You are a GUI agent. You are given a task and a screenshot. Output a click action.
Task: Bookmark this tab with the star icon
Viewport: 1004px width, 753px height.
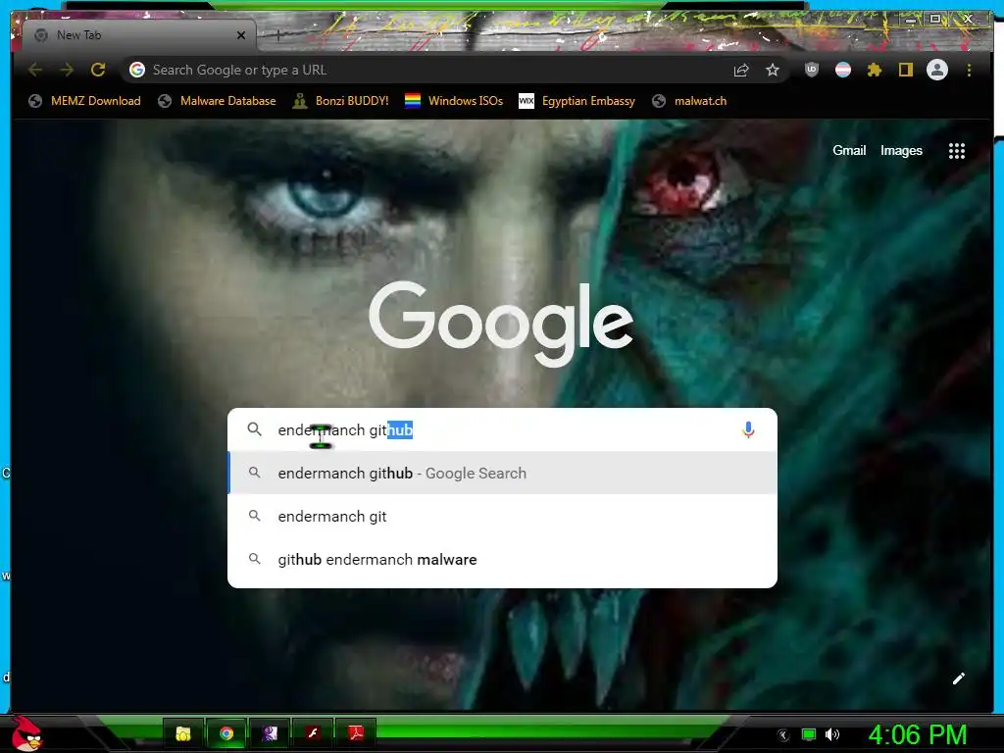(x=773, y=70)
